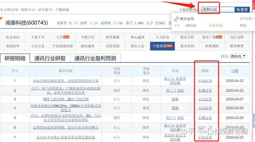Viewport: 255px width, 142px height.
Task: Open the 千股千评 section
Action: (38, 37)
